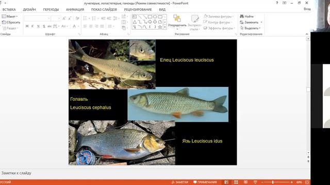
Task: Increase the list indent level
Action: 109,18
